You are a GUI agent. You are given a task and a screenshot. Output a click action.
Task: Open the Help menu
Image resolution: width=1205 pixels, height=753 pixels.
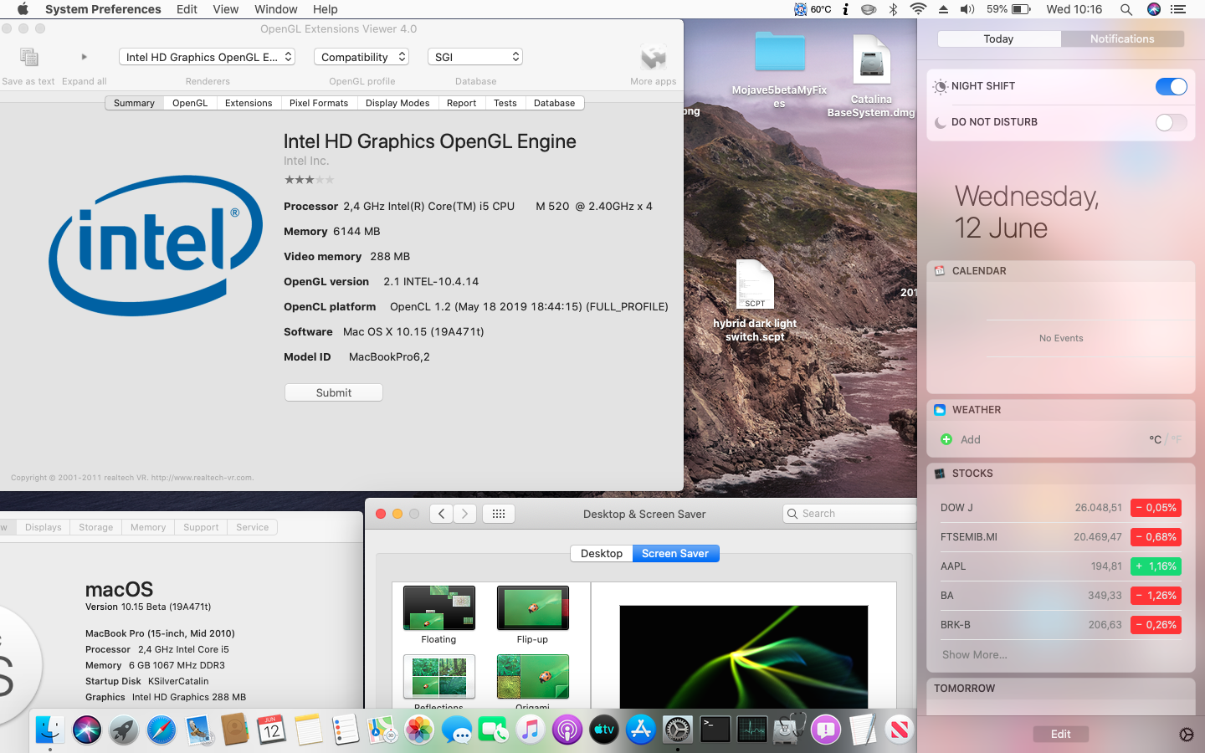point(326,9)
